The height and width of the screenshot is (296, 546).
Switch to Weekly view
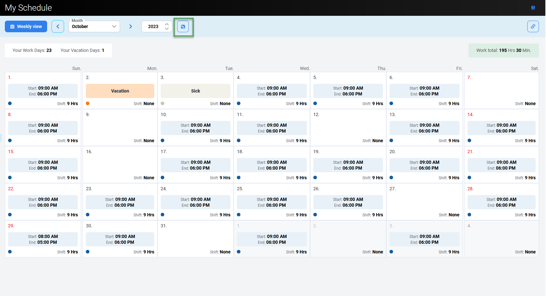(x=26, y=26)
